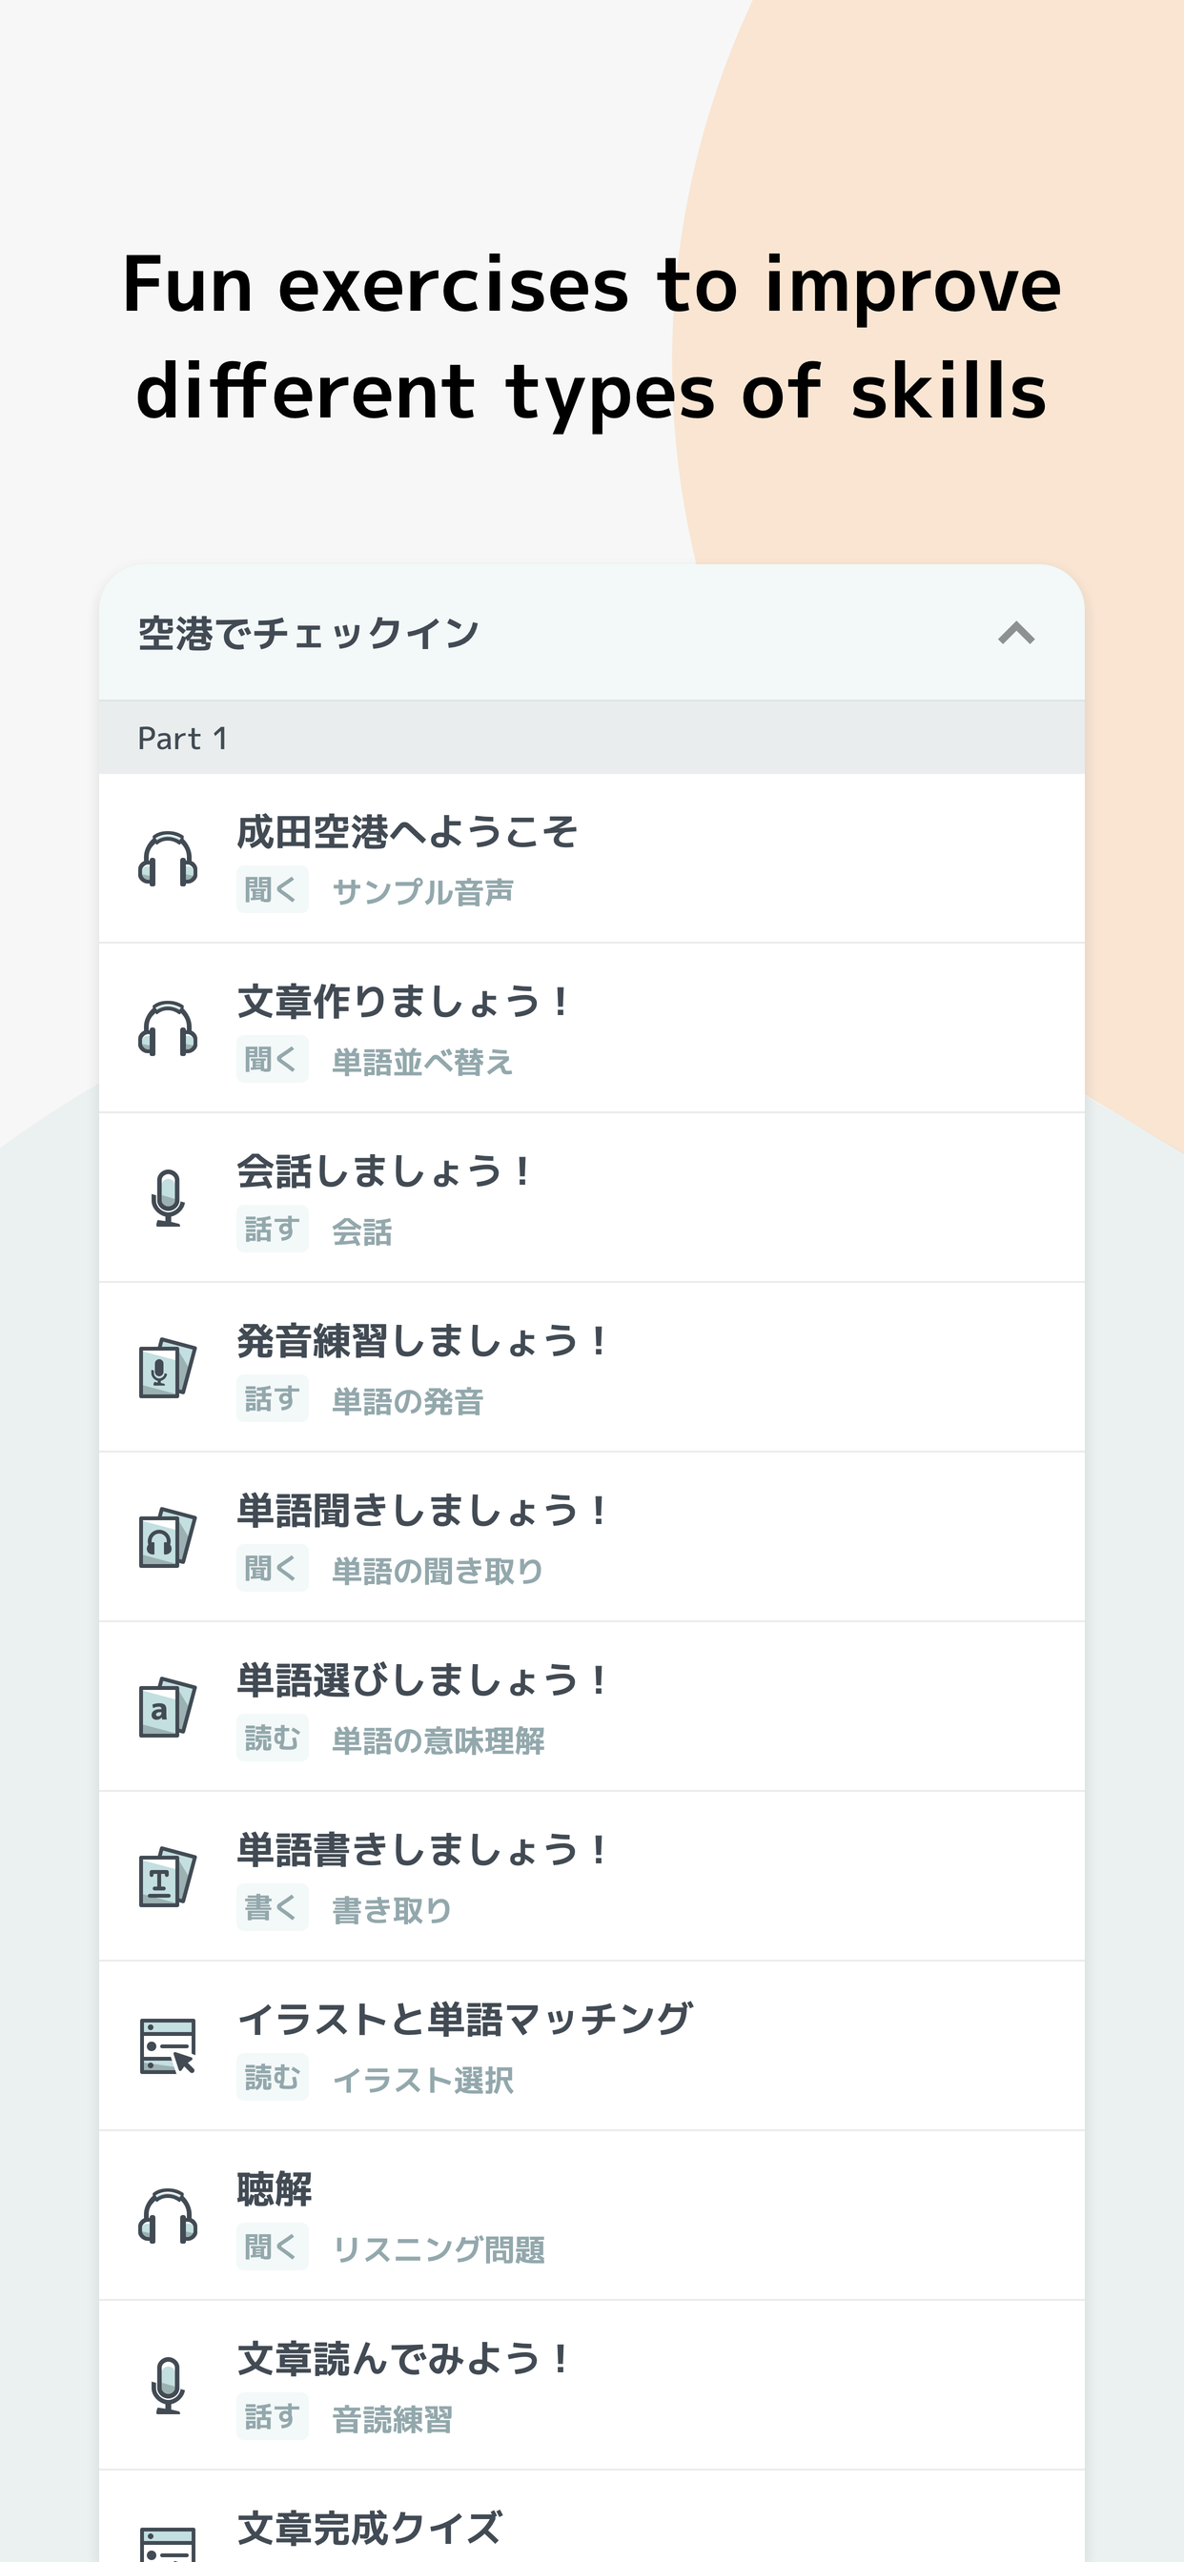Image resolution: width=1184 pixels, height=2562 pixels.
Task: Tap letter-a flashcard icon beside 単語選びしましょう
Action: tap(167, 1708)
